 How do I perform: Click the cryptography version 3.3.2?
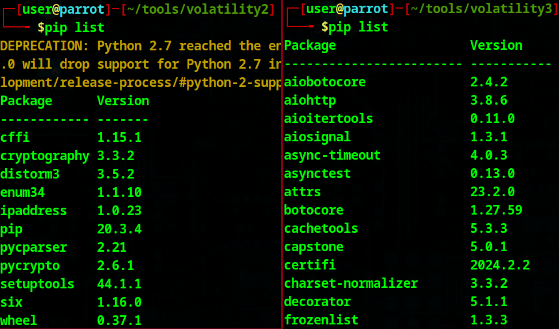(x=116, y=156)
